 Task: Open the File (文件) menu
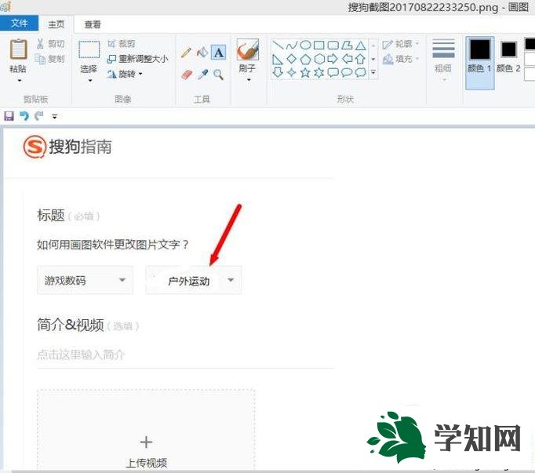[19, 24]
